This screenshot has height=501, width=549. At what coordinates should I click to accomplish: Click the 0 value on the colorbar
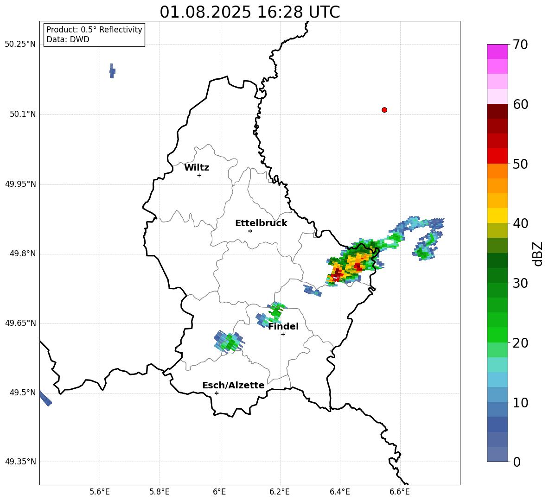coord(517,462)
